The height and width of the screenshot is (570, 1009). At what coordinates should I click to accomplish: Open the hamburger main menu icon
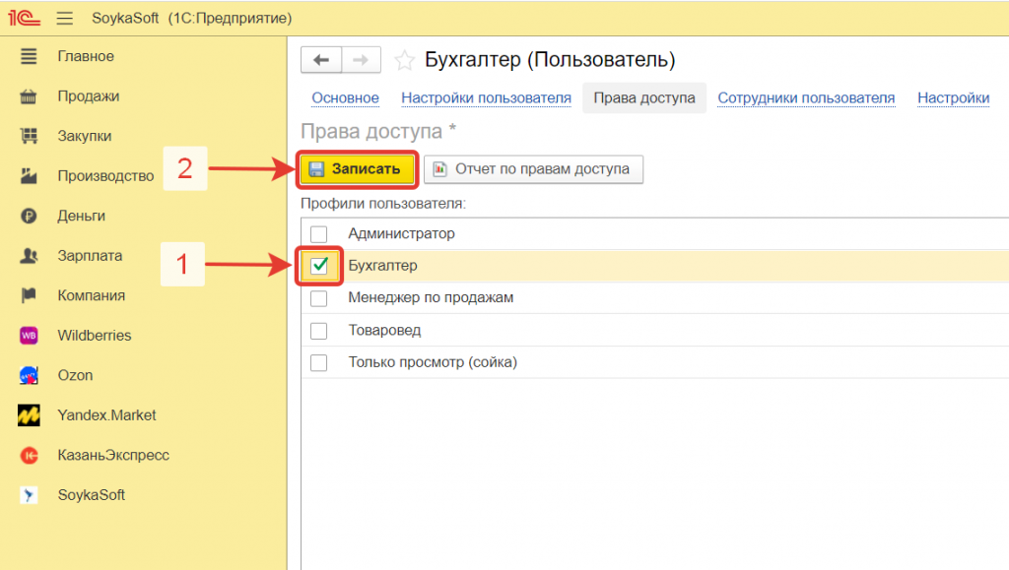point(65,18)
